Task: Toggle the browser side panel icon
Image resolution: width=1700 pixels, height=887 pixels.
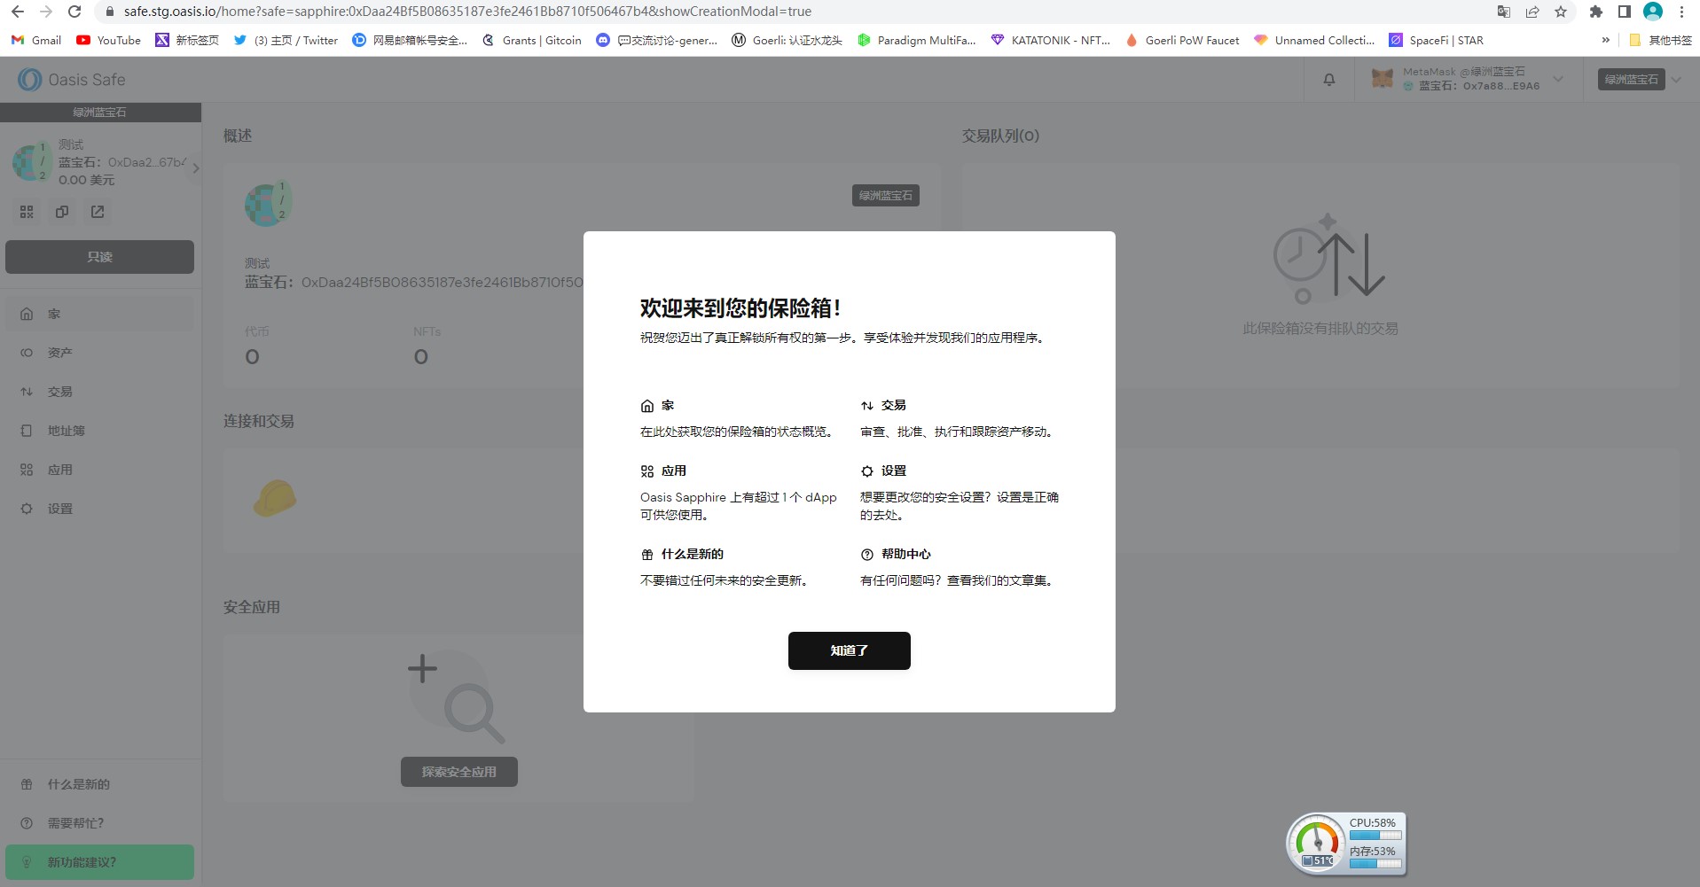Action: pyautogui.click(x=1624, y=12)
